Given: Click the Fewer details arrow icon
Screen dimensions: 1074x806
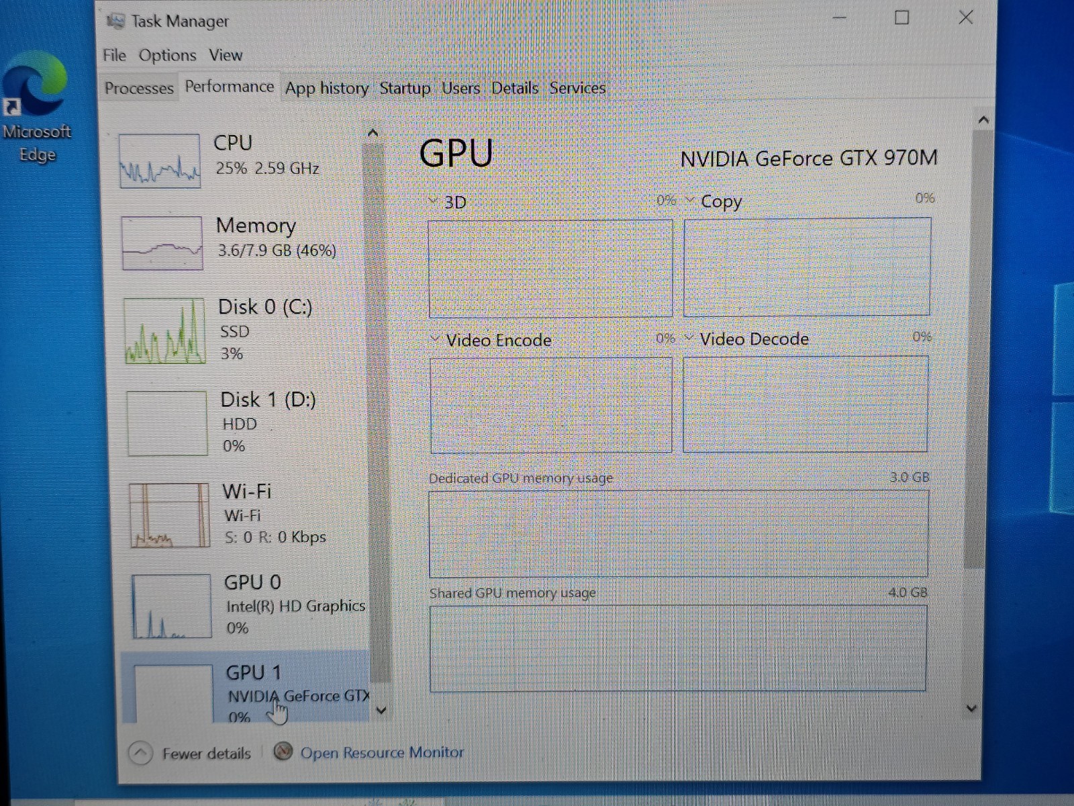Looking at the screenshot, I should pos(140,753).
